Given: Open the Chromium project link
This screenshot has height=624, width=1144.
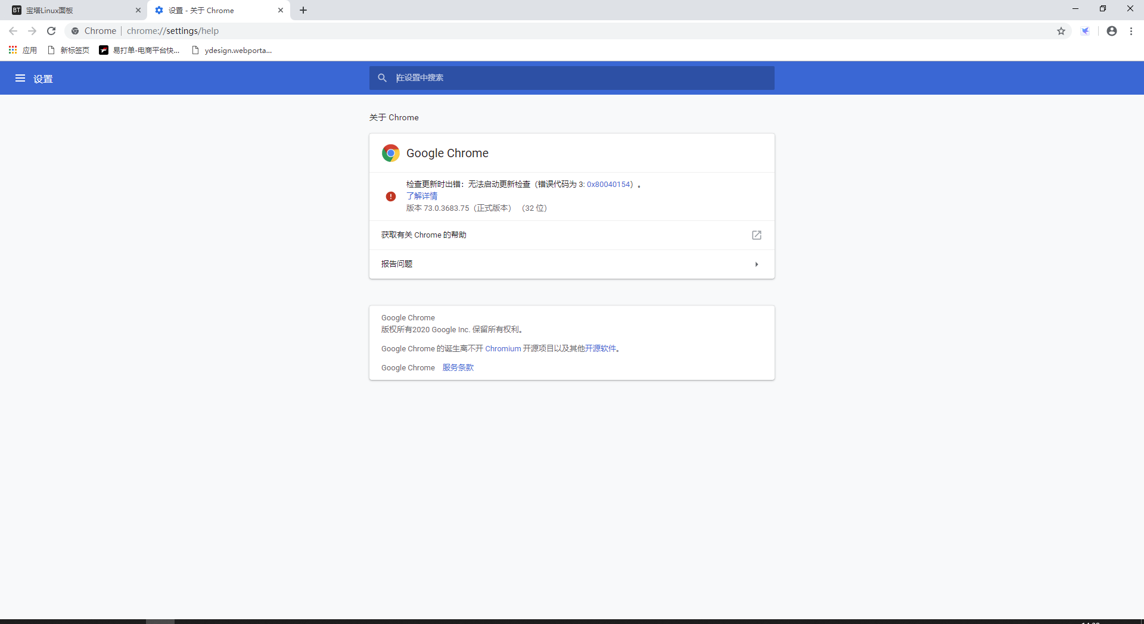Looking at the screenshot, I should point(503,349).
